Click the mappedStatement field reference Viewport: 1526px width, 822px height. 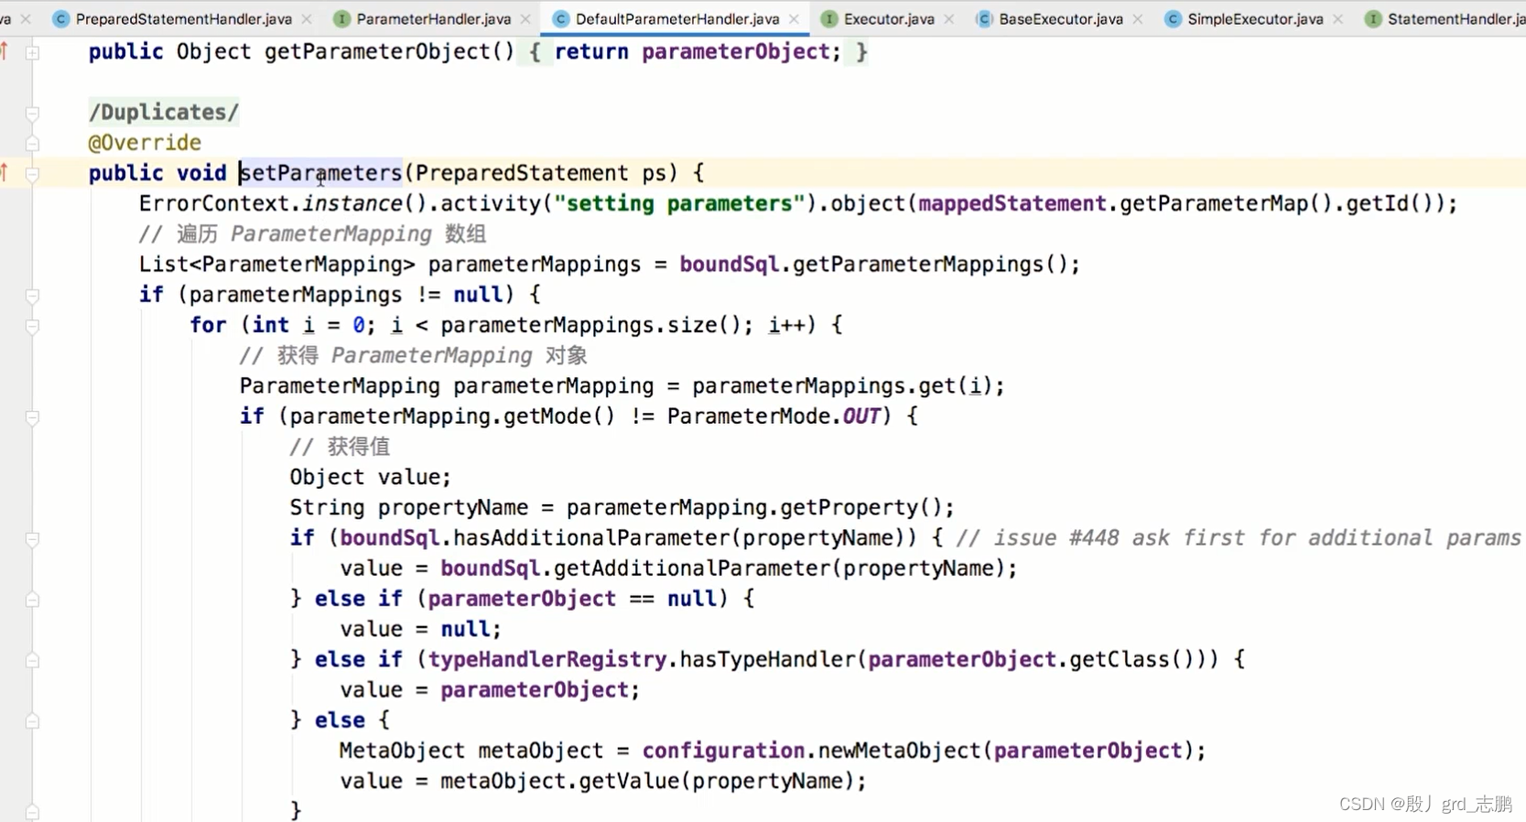click(1012, 203)
